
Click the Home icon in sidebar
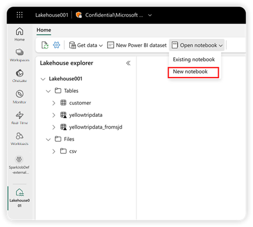[20, 31]
